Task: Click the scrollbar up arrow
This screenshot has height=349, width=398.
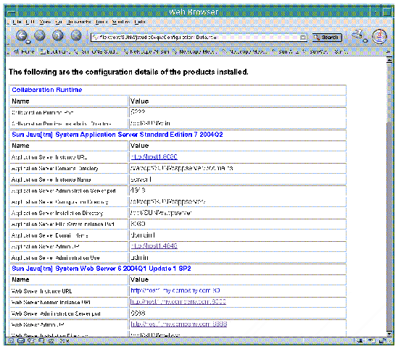Action: click(389, 60)
